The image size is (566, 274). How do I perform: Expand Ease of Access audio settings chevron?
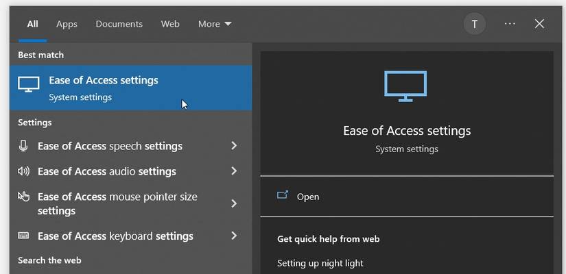pyautogui.click(x=234, y=171)
